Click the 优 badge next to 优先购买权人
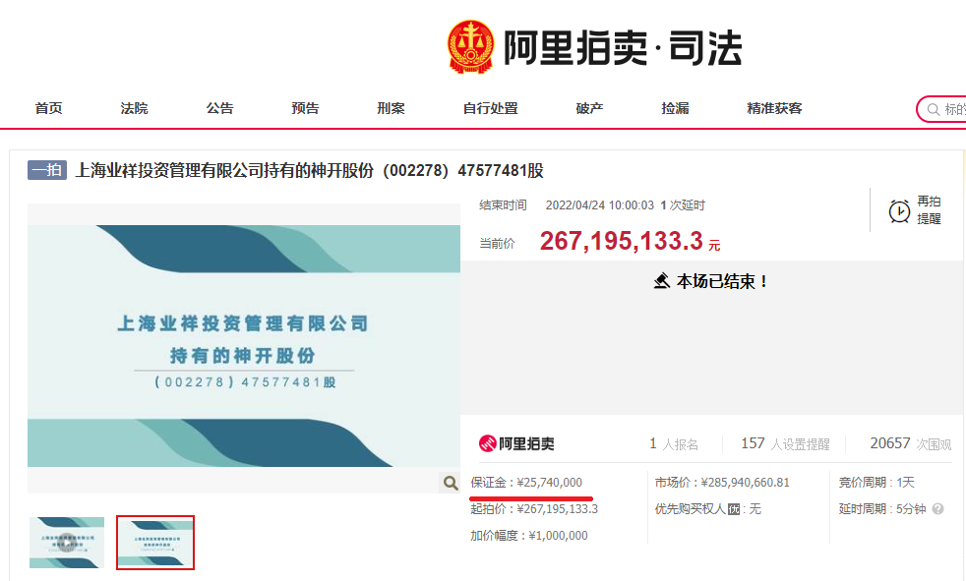 click(x=734, y=509)
